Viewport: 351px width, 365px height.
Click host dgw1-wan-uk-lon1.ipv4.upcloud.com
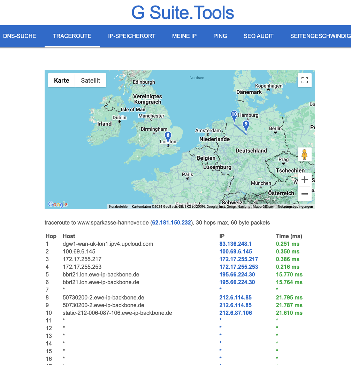pyautogui.click(x=108, y=244)
